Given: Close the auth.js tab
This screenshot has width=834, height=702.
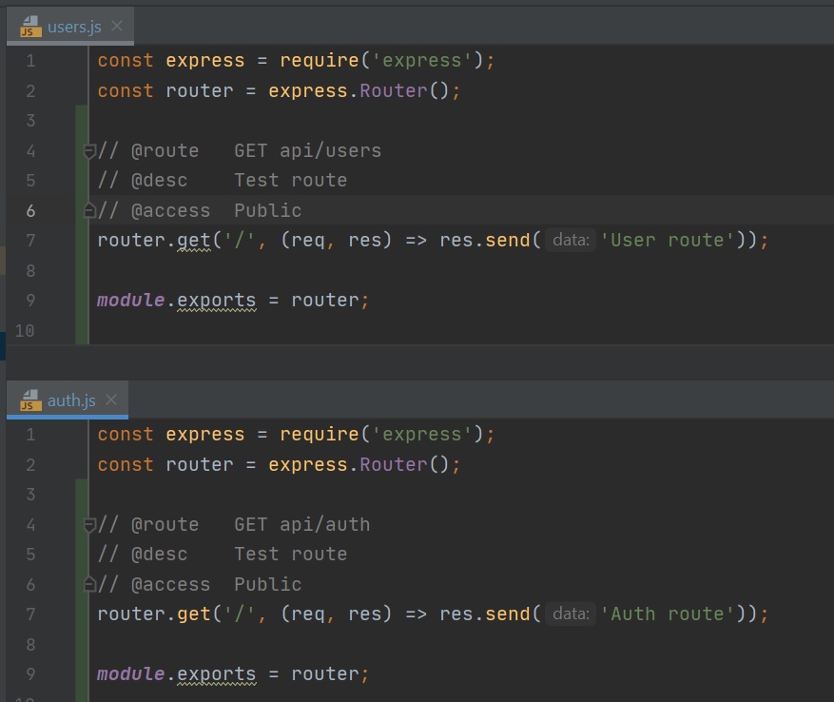Looking at the screenshot, I should click(111, 400).
